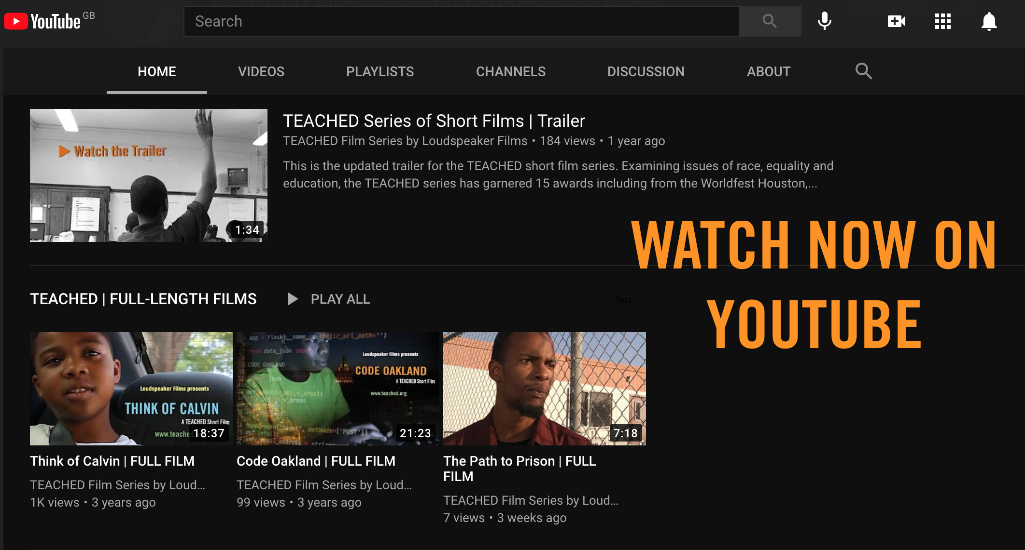The image size is (1025, 550).
Task: Activate voice search microphone icon
Action: pyautogui.click(x=825, y=21)
